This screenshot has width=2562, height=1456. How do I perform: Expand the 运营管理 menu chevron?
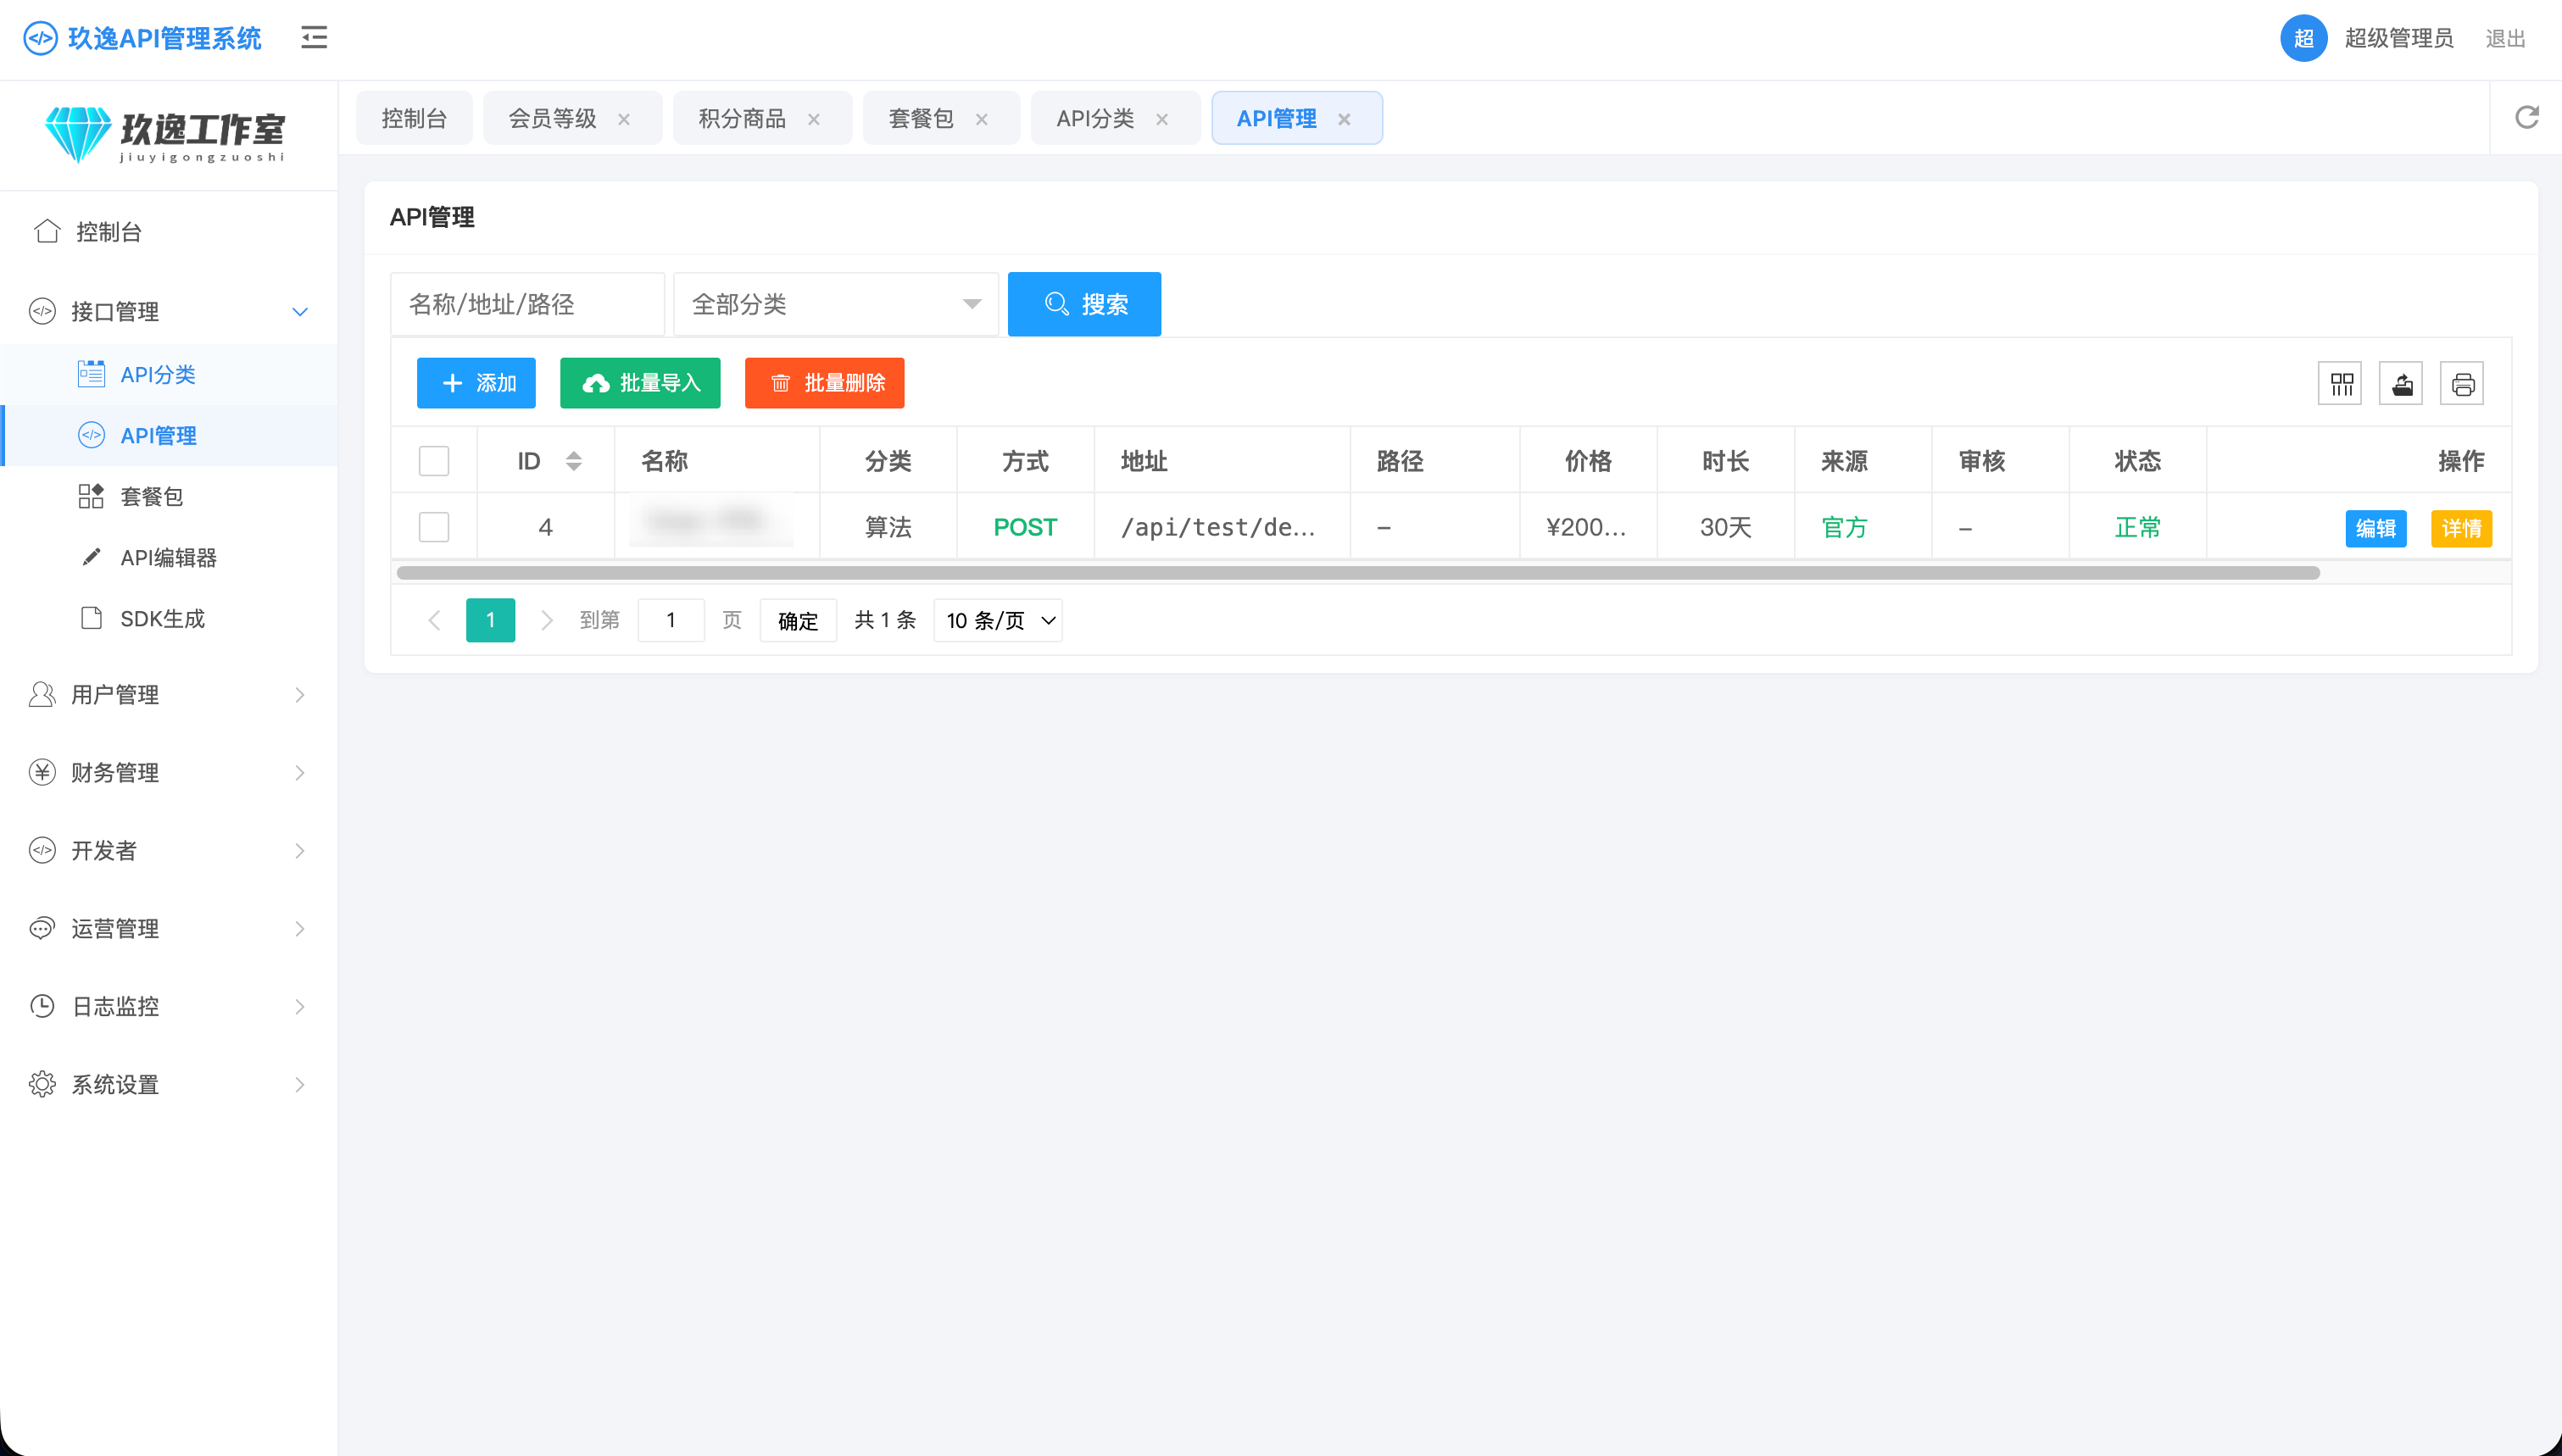tap(299, 928)
